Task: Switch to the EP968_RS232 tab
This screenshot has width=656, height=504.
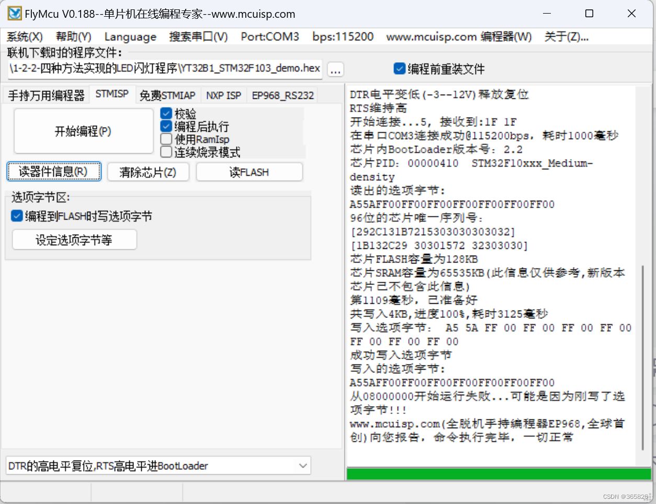Action: (x=282, y=96)
